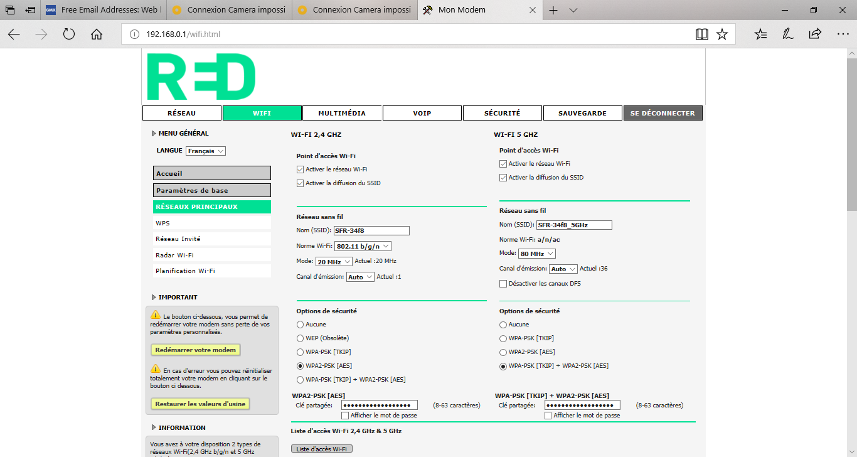This screenshot has width=857, height=457.
Task: Open the 'Norme Wi-Fi' 802.11 b/g/n dropdown
Action: 363,246
